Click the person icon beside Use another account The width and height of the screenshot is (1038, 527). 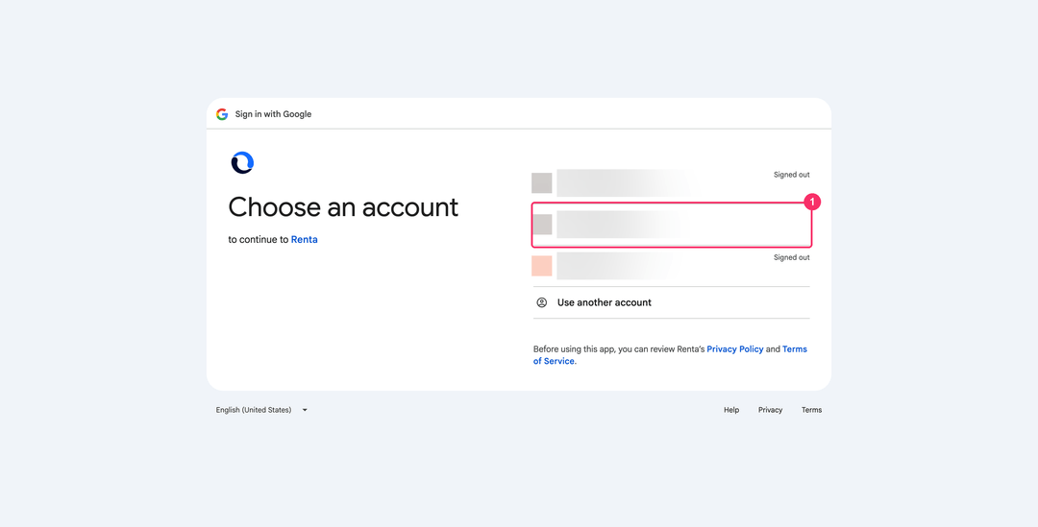[541, 302]
